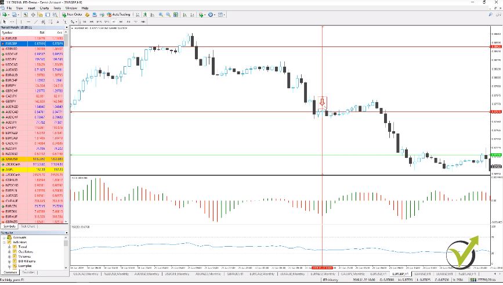
Task: Close the Navigator panel
Action: point(66,233)
